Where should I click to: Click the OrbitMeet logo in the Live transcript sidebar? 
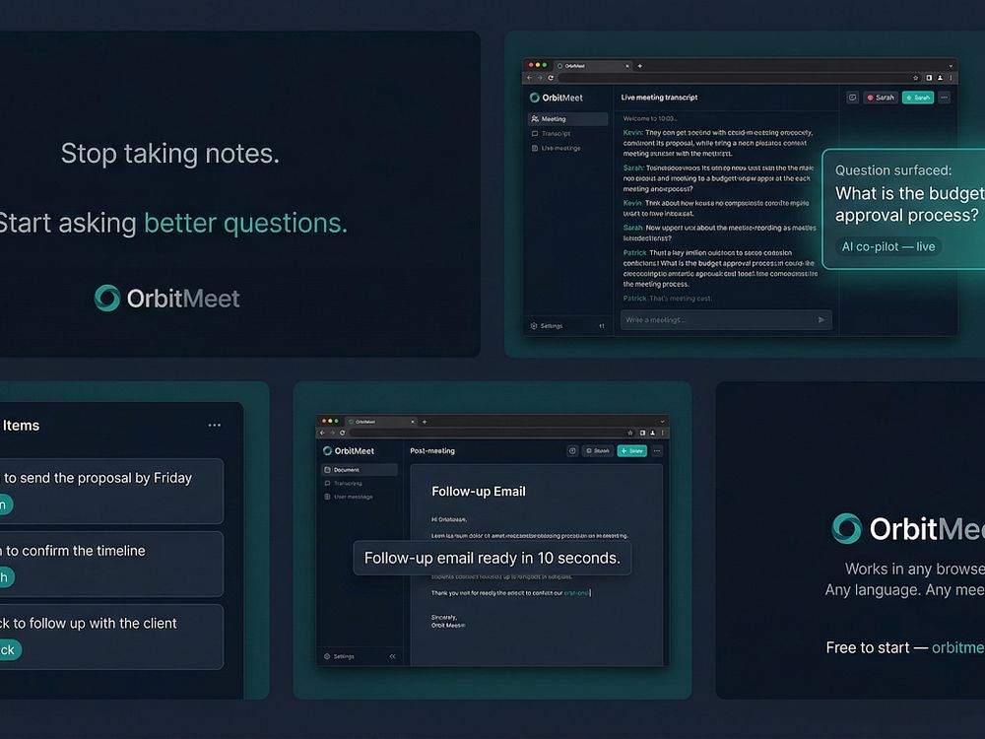(556, 98)
